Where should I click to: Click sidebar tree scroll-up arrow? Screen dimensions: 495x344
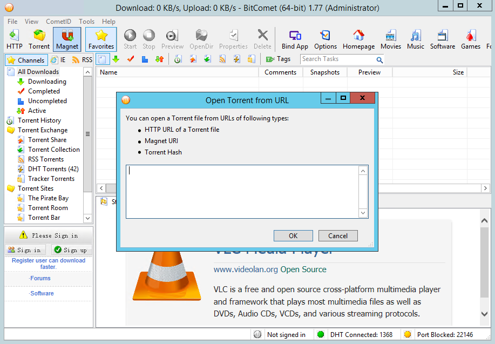[x=88, y=72]
